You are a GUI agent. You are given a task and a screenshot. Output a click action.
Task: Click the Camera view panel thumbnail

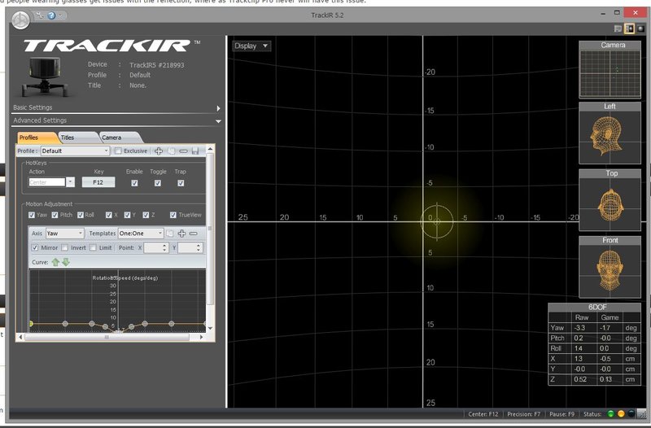[609, 70]
